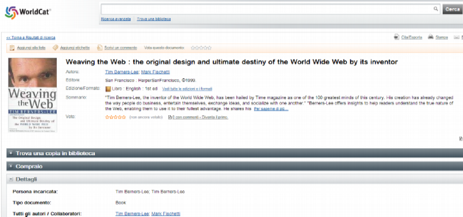Open Aggiungi etichette link
The width and height of the screenshot is (463, 217).
(75, 47)
